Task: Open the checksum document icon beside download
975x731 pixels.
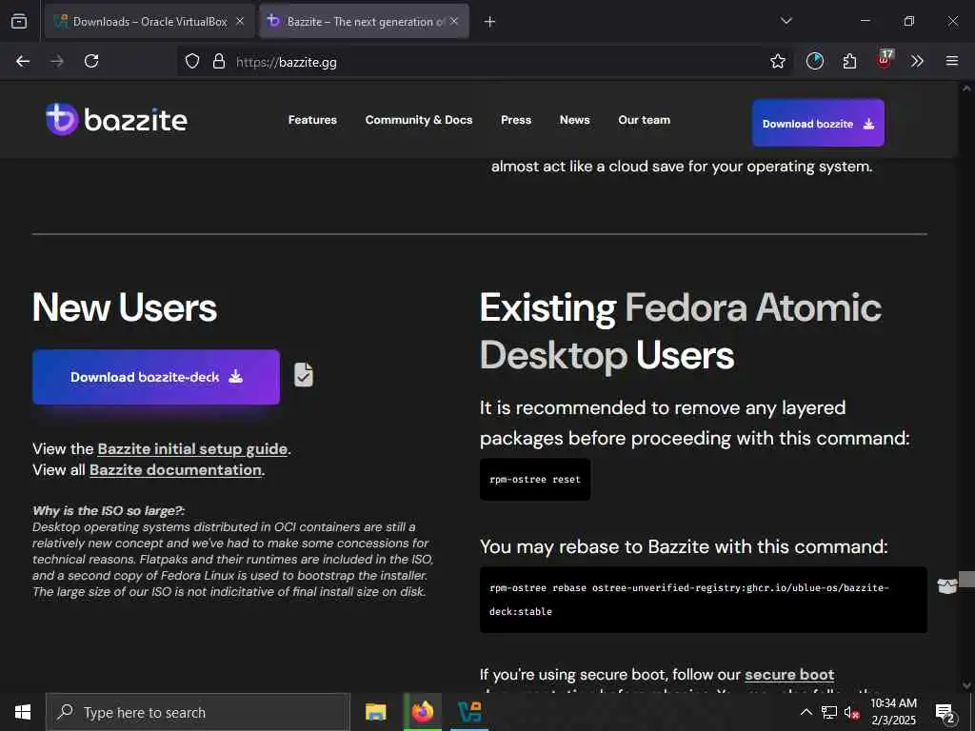Action: [x=304, y=374]
